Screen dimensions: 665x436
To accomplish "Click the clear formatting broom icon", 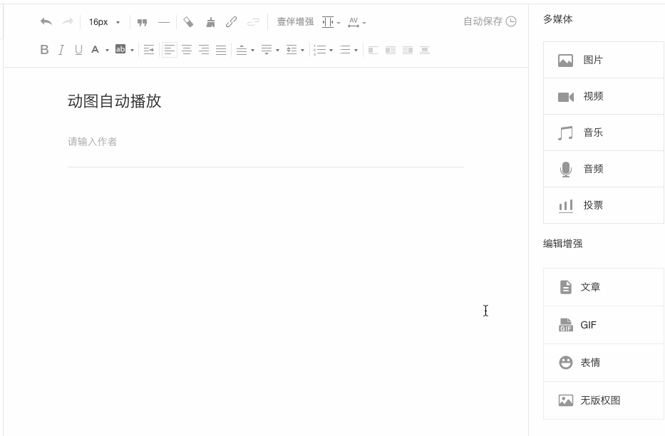I will click(x=210, y=22).
